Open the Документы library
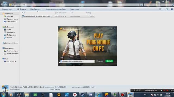The height and width of the screenshot is (97, 174). (x=9, y=32)
